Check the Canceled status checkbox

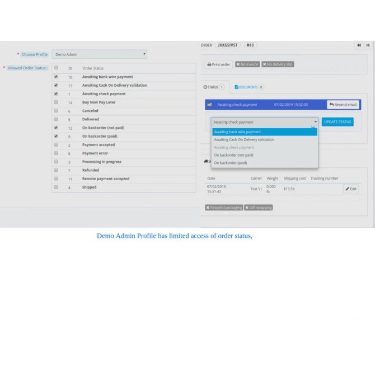click(56, 111)
